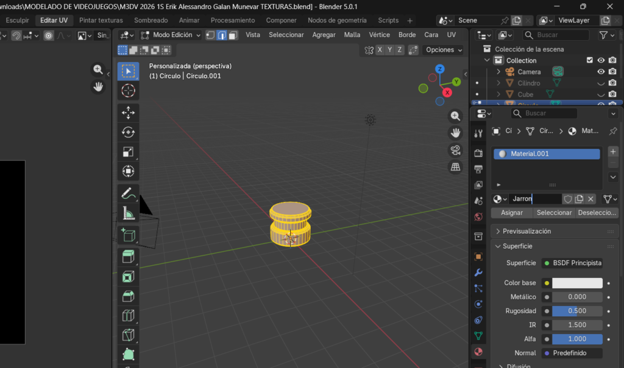Select the Measure tool
Image resolution: width=624 pixels, height=368 pixels.
tap(128, 213)
